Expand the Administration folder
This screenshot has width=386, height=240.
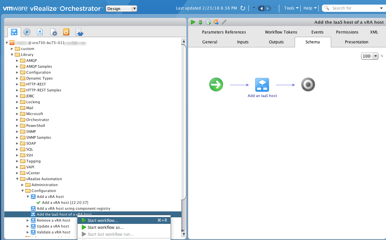click(22, 185)
